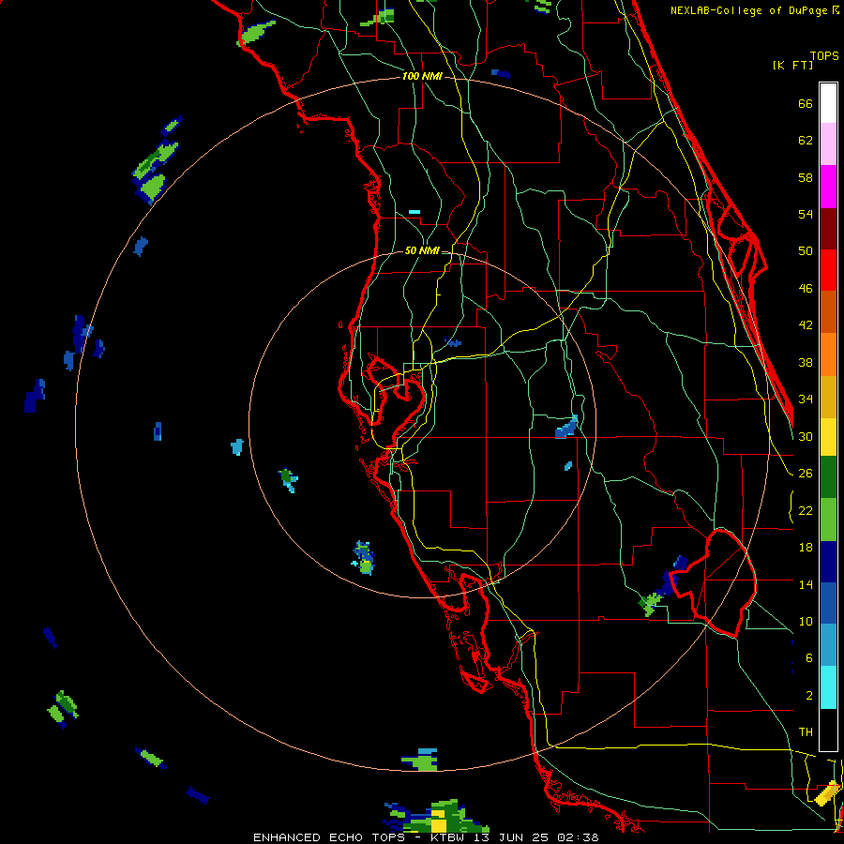The height and width of the screenshot is (844, 844).
Task: Select the dark green legend swatch
Action: click(x=828, y=477)
